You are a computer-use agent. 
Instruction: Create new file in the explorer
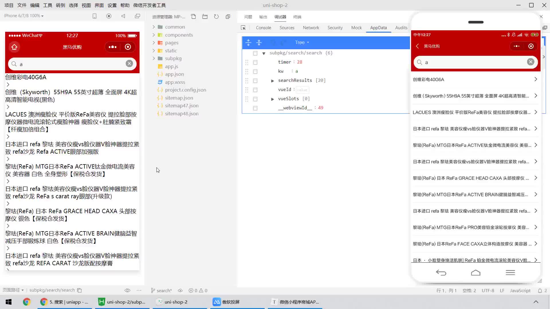point(193,17)
